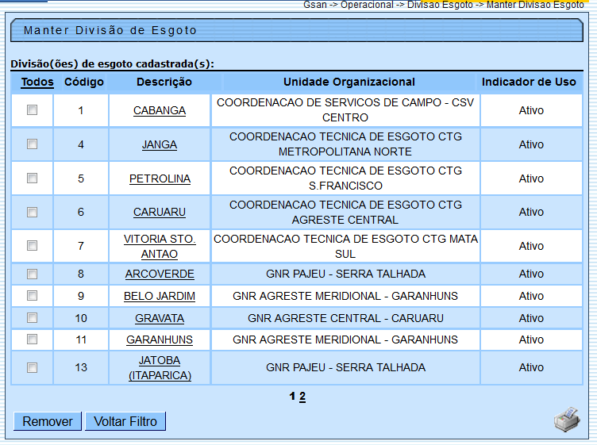Open the GARANHUNS division link

(x=160, y=340)
